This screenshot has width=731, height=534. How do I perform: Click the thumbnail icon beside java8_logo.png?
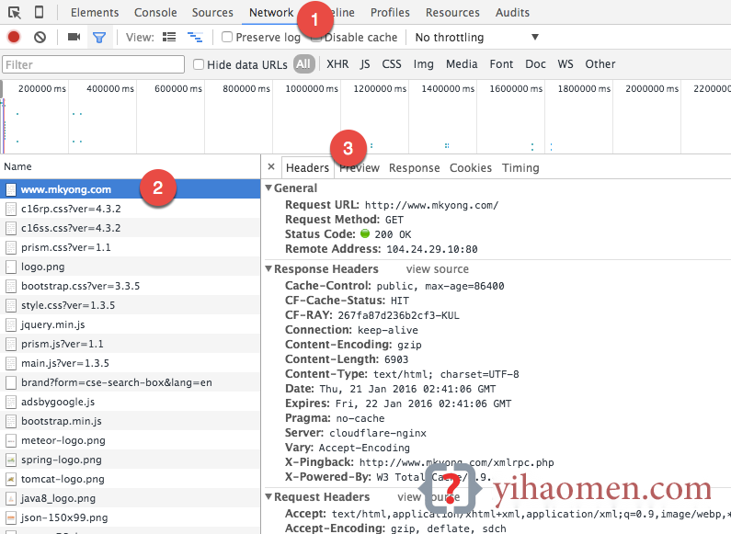(11, 498)
